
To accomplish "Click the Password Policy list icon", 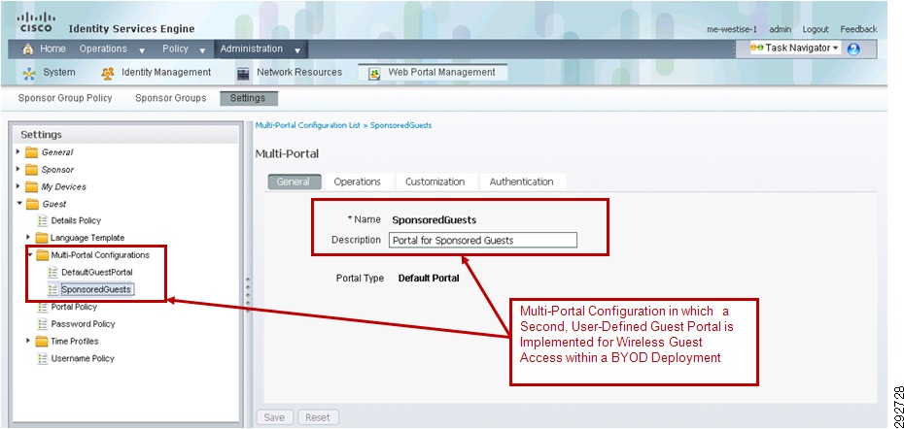I will pyautogui.click(x=43, y=324).
